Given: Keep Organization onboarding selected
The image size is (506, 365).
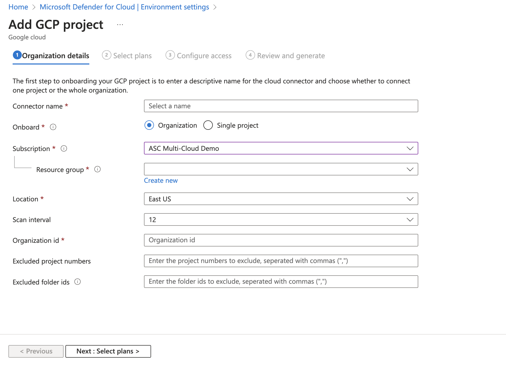Looking at the screenshot, I should click(149, 125).
